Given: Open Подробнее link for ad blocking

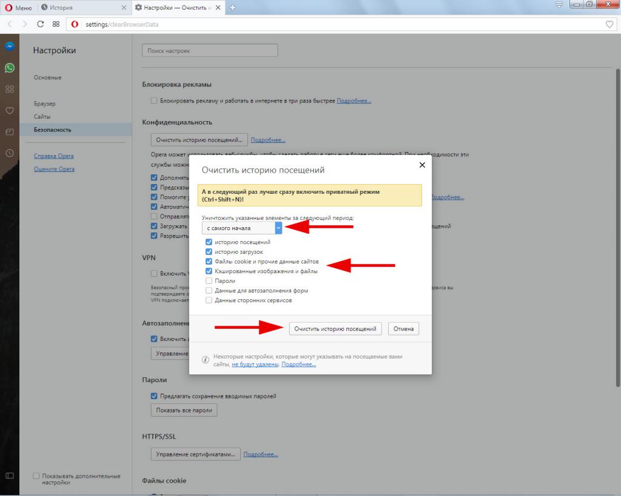Looking at the screenshot, I should (354, 101).
